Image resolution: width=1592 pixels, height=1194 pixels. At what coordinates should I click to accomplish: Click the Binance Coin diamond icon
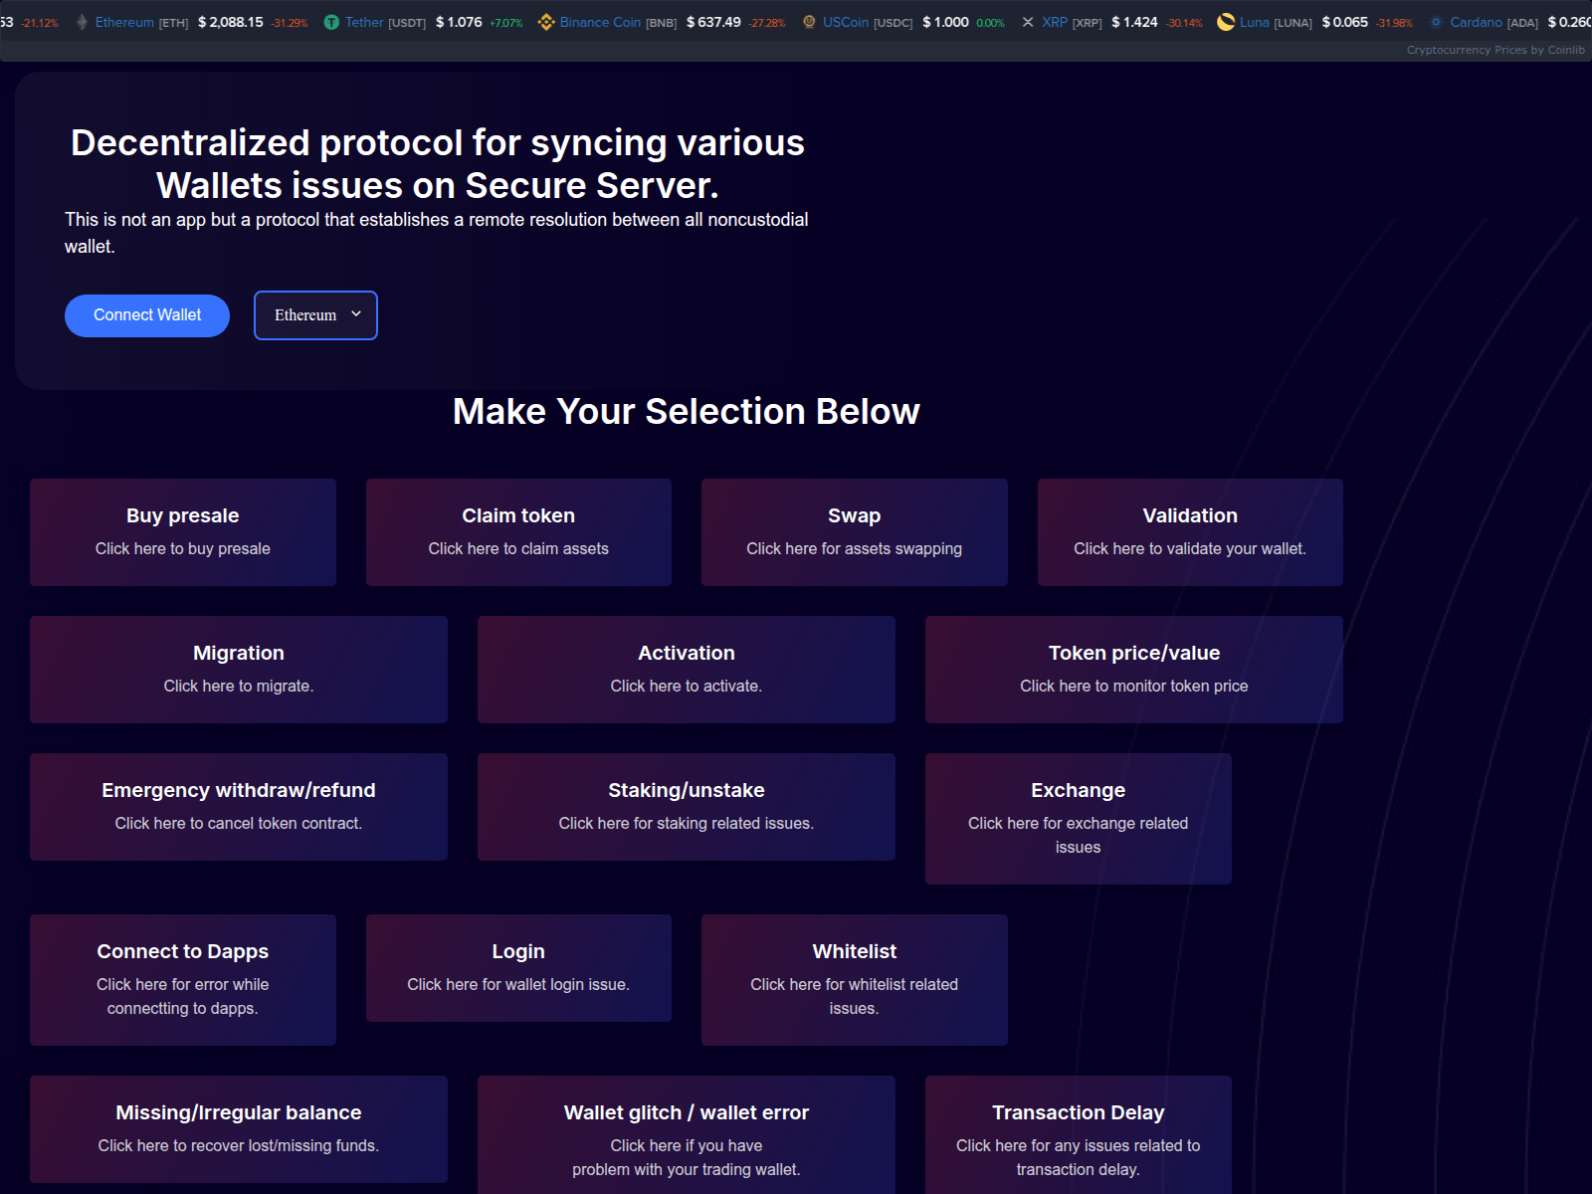coord(546,21)
